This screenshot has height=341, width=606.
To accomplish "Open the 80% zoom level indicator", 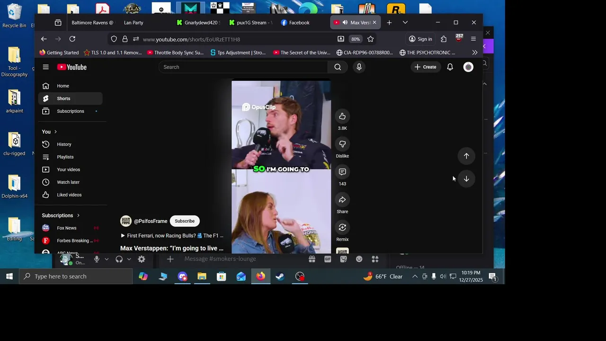I will (x=356, y=39).
